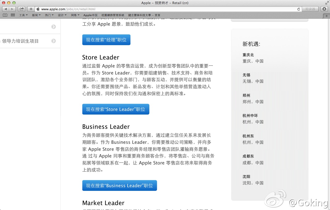
Task: Open the 校園網路管理系統 bookmark
Action: (113, 15)
